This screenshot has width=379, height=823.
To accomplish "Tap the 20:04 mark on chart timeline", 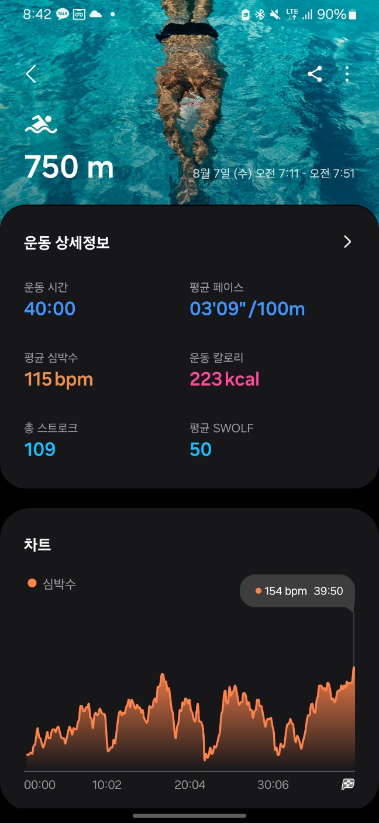I will (x=190, y=785).
